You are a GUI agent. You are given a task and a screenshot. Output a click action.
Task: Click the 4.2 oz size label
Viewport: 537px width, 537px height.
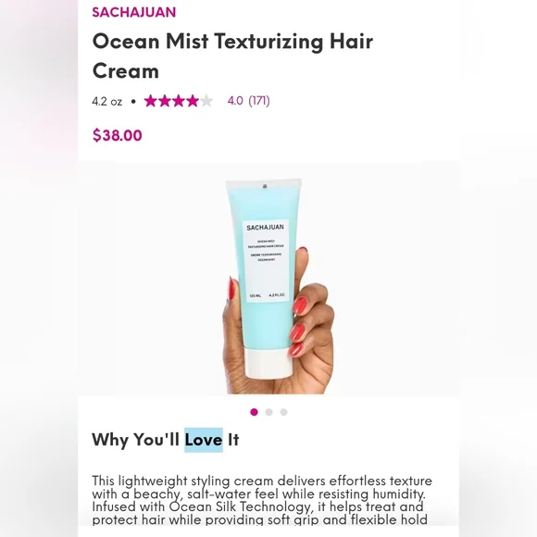tap(106, 101)
